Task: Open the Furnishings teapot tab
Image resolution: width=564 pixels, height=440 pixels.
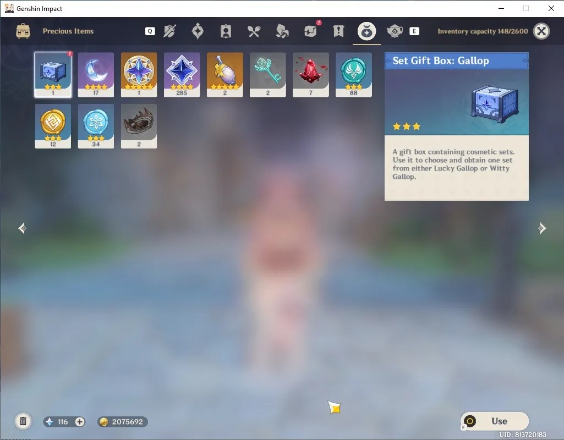Action: pyautogui.click(x=395, y=31)
